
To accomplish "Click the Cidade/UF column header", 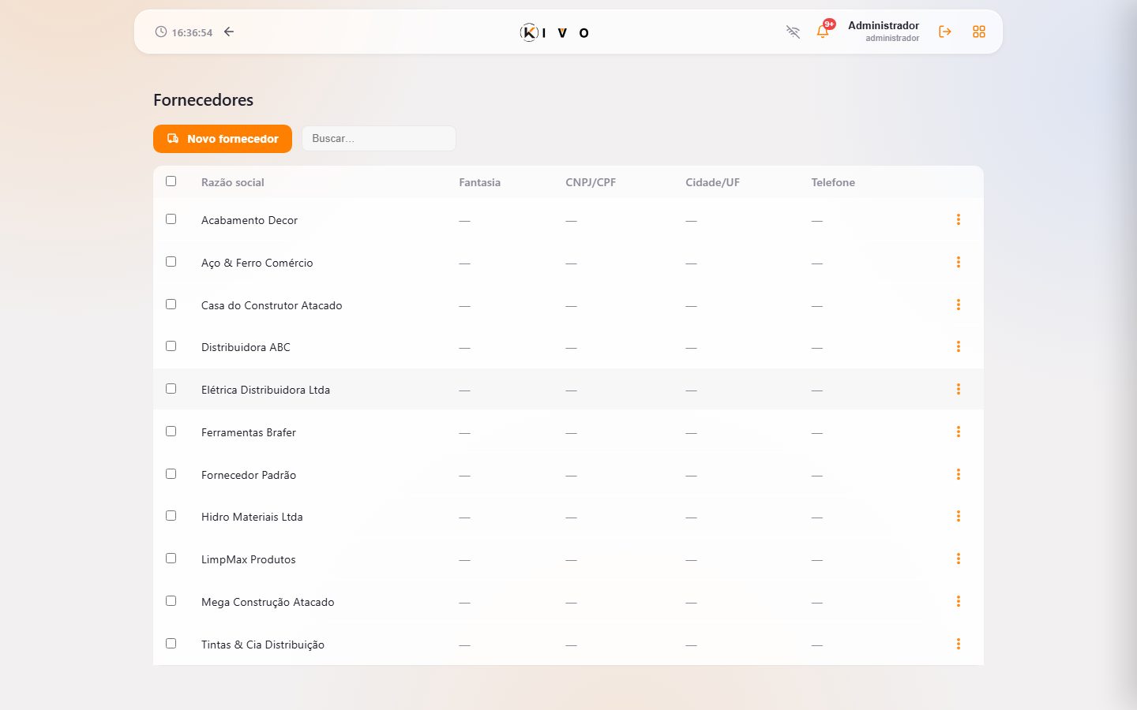I will click(x=712, y=182).
